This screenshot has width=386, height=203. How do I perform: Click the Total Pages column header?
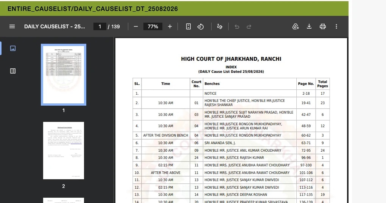point(322,84)
